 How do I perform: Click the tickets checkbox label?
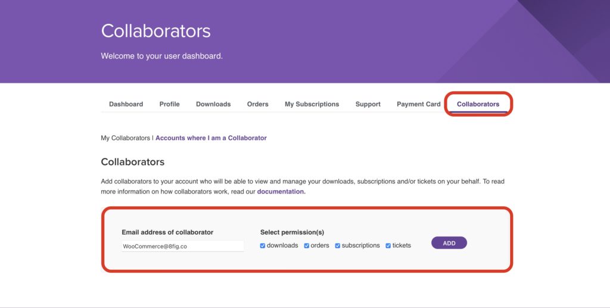tap(402, 246)
